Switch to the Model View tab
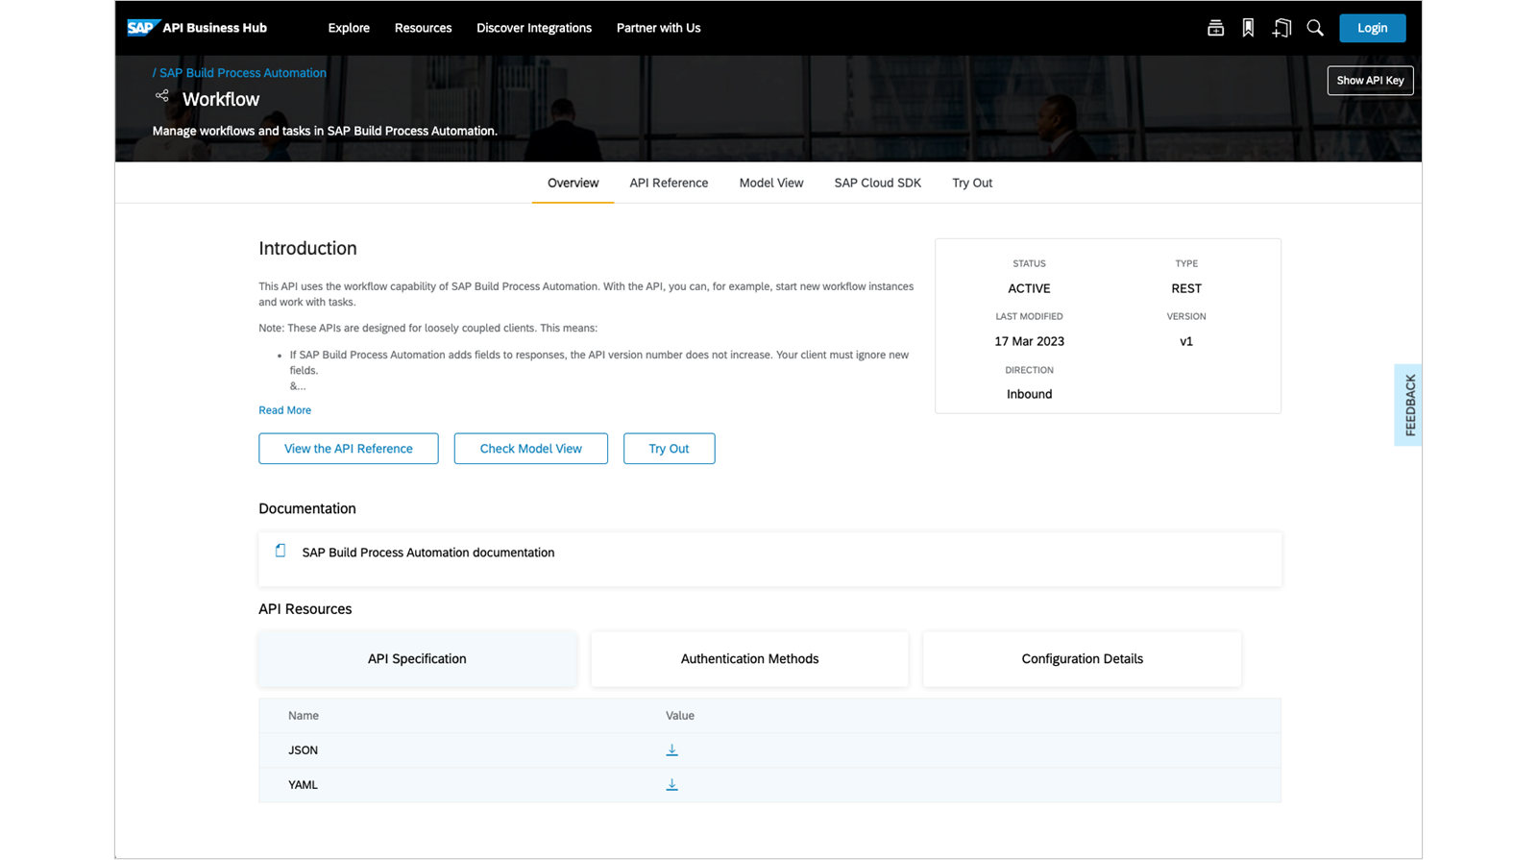1537x860 pixels. coord(771,183)
